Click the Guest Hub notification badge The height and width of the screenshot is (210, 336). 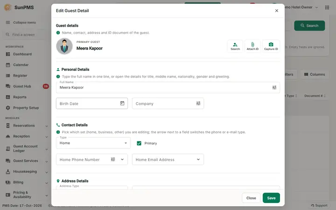click(46, 86)
